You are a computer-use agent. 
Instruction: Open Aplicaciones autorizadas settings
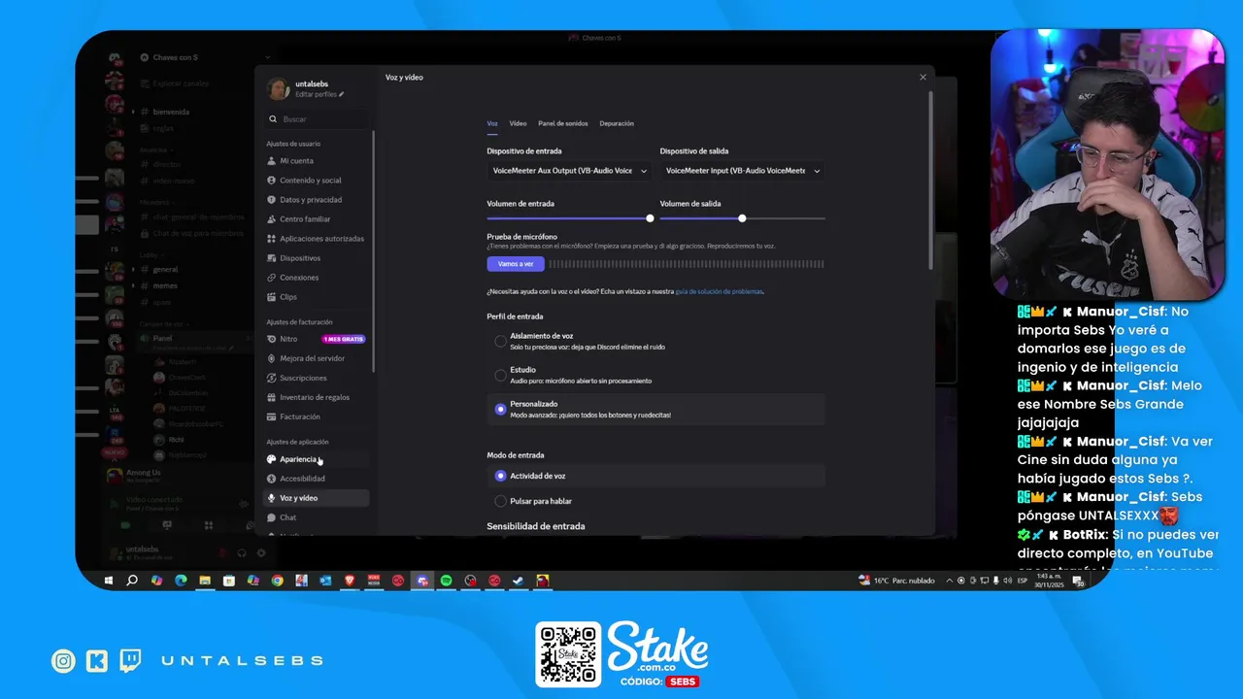click(317, 239)
